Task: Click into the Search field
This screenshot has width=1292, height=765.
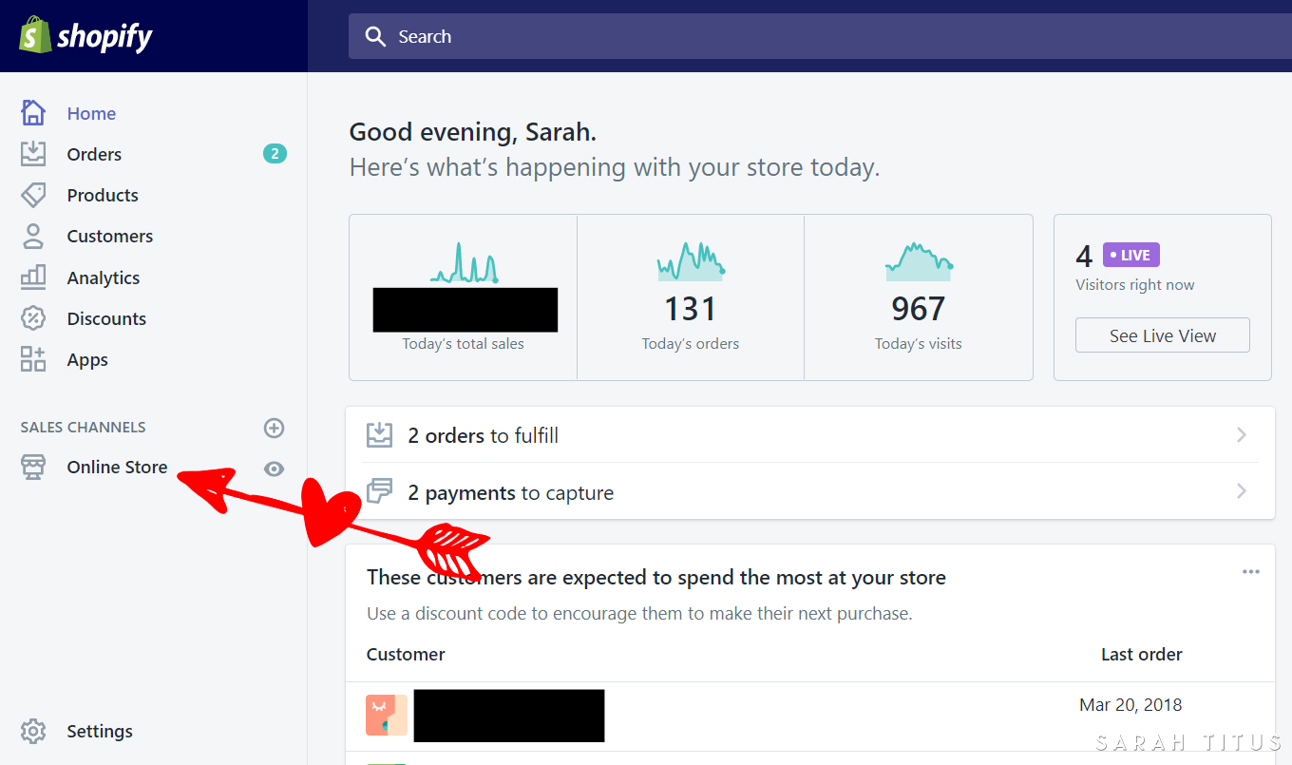Action: tap(820, 37)
